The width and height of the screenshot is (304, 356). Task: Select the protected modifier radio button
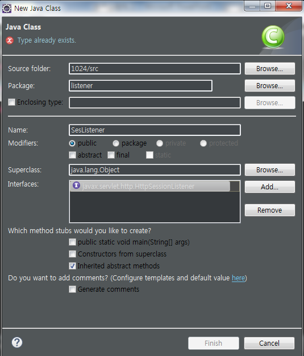[x=203, y=143]
